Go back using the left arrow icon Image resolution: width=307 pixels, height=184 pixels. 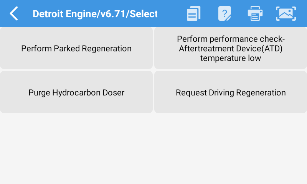point(14,14)
